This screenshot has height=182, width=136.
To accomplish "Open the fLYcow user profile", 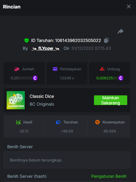I will 46,48.
